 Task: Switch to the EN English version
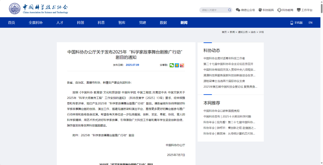pyautogui.click(x=310, y=23)
